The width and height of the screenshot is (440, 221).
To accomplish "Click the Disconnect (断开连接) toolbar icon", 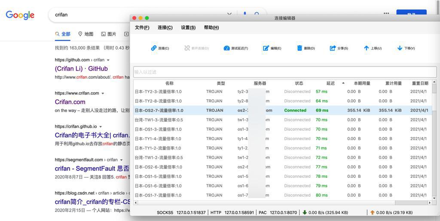I will coord(187,48).
